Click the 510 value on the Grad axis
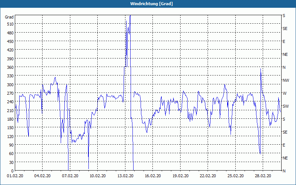 coord(10,24)
